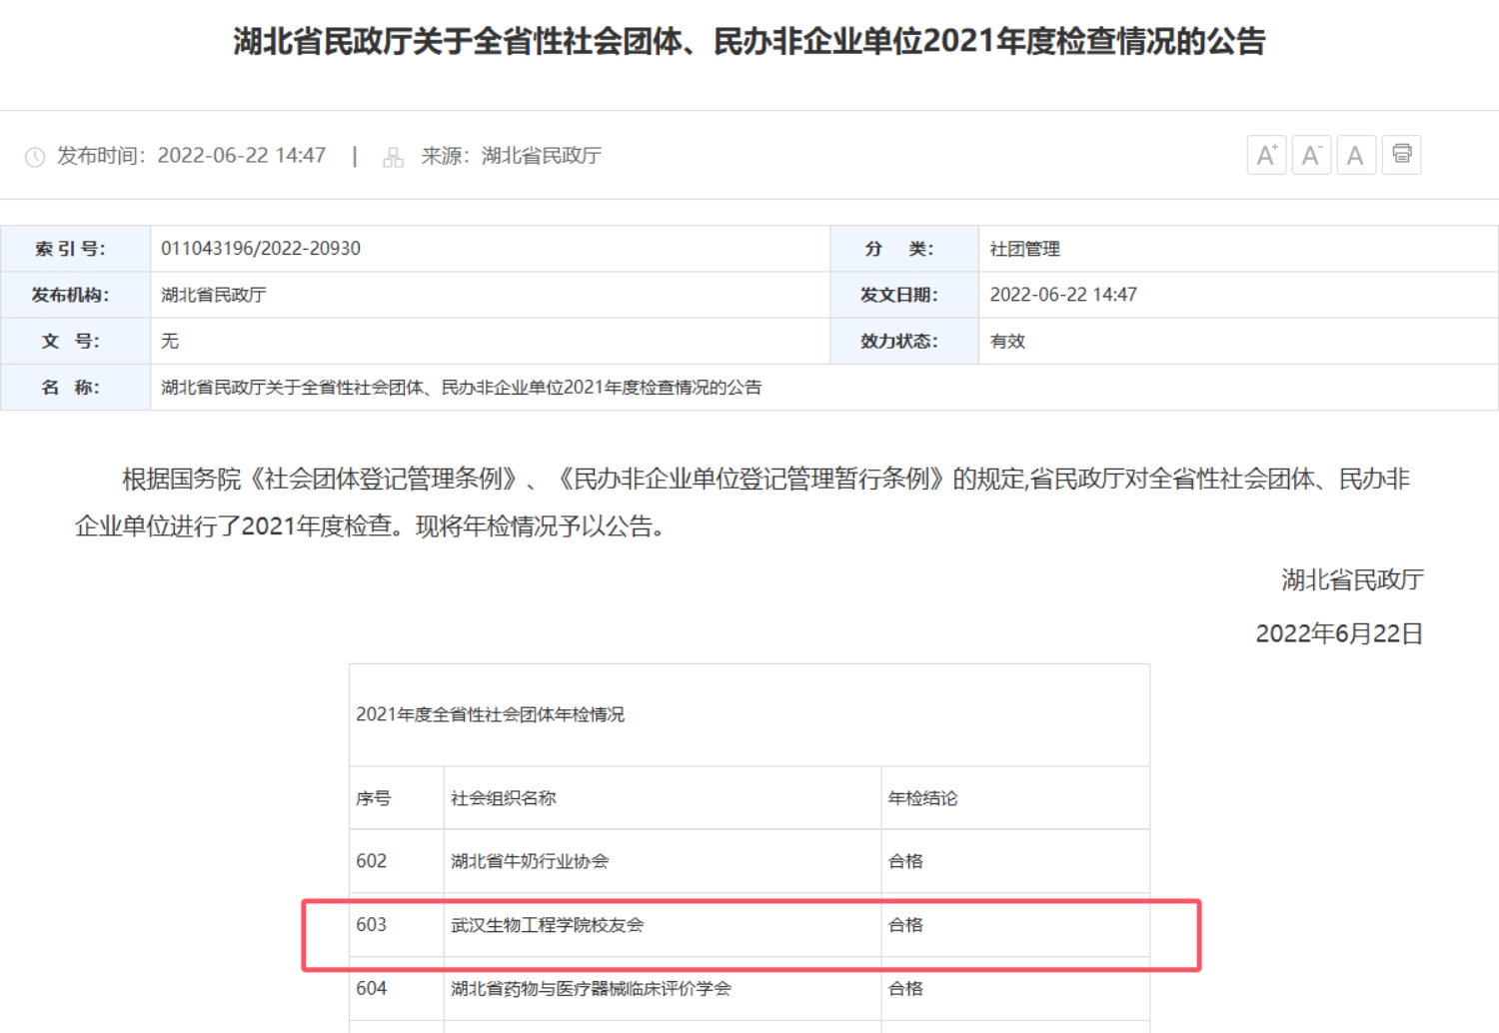Image resolution: width=1499 pixels, height=1033 pixels.
Task: Click the page headline about 2021年度检查情况
Action: (x=749, y=42)
